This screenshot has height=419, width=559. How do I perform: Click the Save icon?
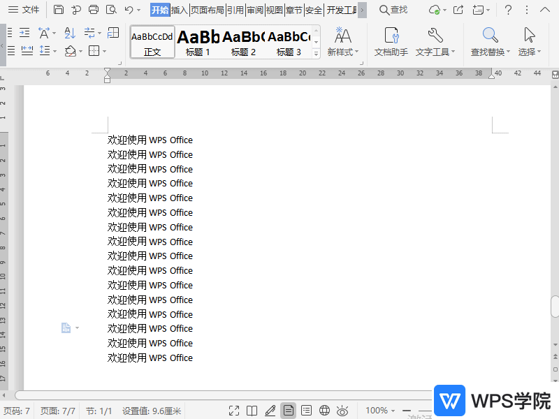(59, 10)
